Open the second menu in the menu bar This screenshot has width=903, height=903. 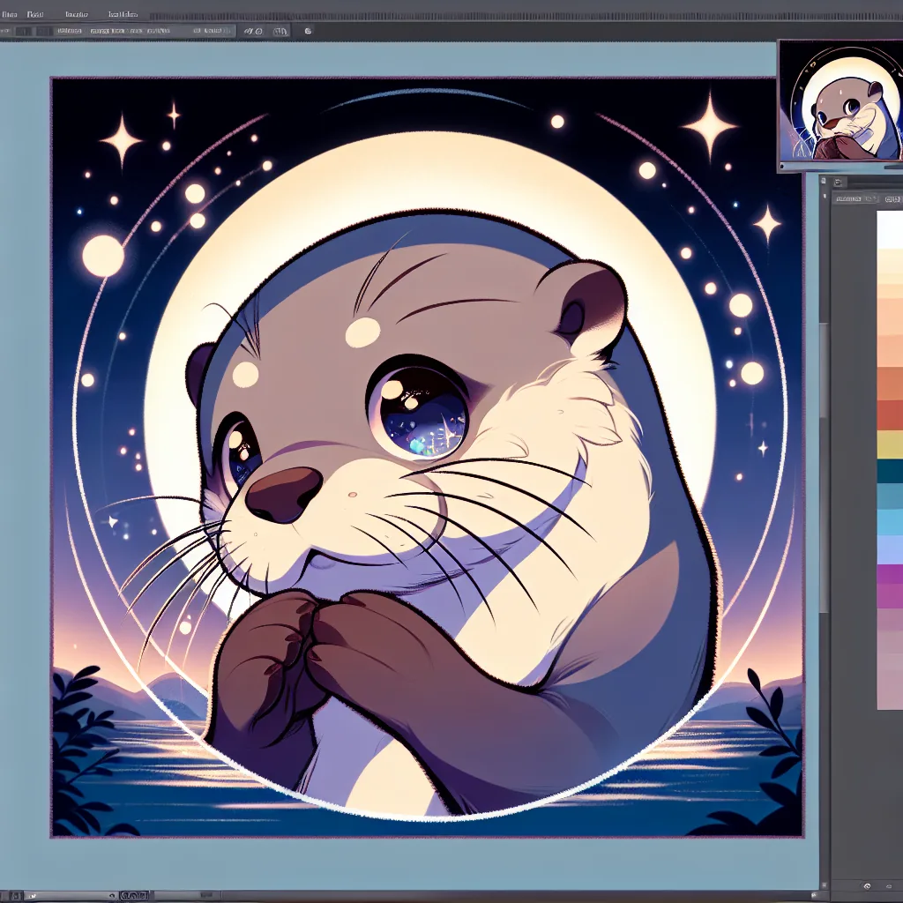click(35, 15)
